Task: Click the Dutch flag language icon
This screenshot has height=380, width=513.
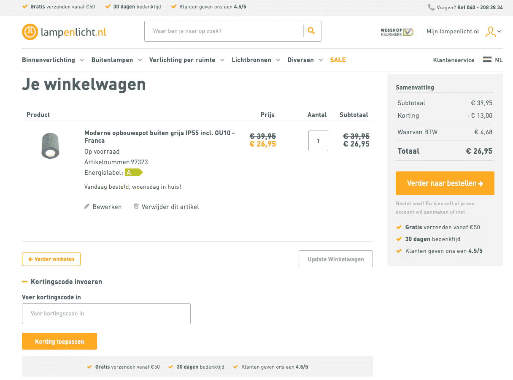Action: (487, 60)
